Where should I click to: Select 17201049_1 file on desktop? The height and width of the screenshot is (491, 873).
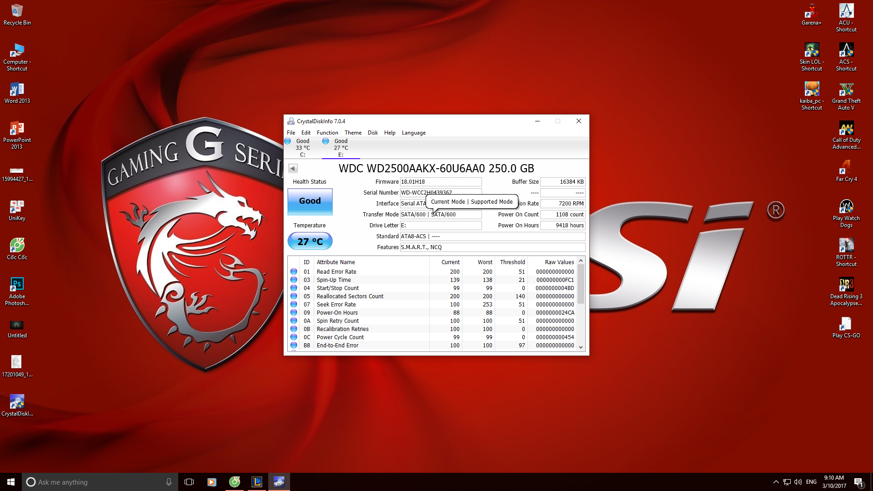pos(17,366)
